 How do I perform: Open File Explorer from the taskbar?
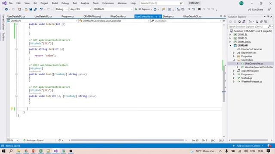pyautogui.click(x=18, y=151)
